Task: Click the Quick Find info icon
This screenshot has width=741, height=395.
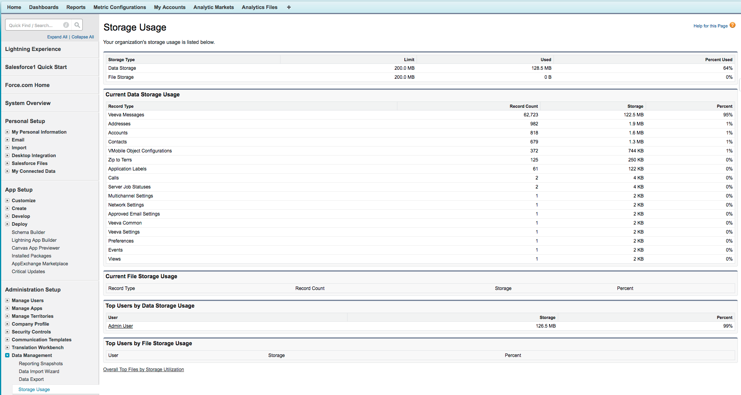Action: [x=66, y=25]
